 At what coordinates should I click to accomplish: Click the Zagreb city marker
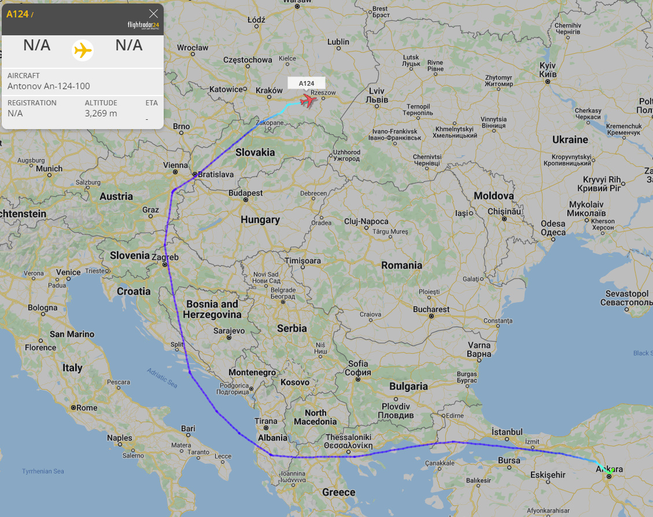[165, 265]
